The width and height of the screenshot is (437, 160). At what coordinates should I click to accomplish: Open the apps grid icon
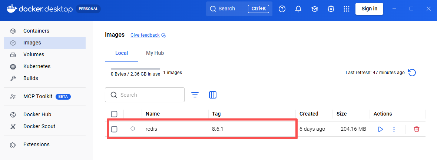pos(347,9)
